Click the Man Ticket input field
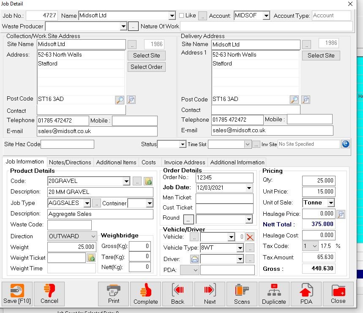363x313 pixels. pos(224,198)
